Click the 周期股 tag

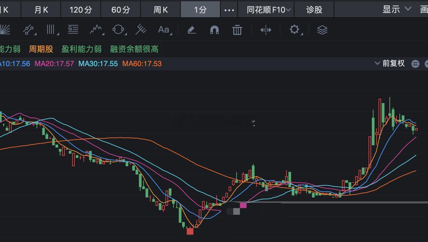coord(41,49)
